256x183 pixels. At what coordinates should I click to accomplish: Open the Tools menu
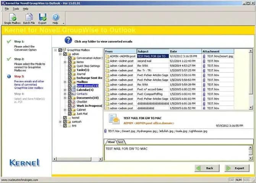(16, 9)
